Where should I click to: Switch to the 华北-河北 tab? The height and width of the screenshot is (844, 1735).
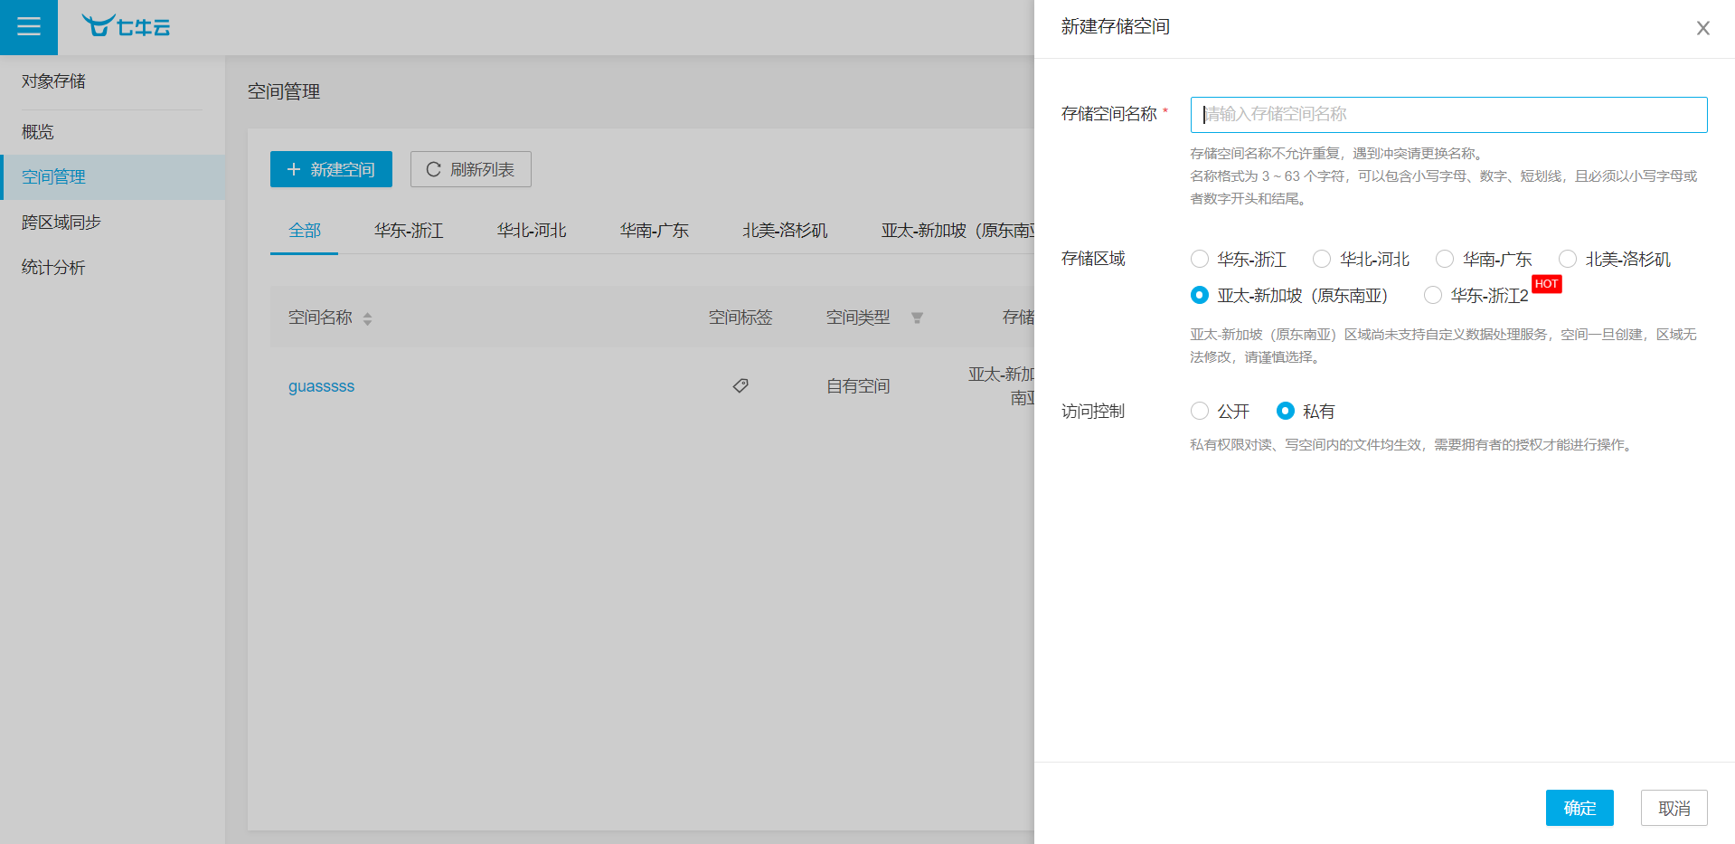[x=532, y=231]
